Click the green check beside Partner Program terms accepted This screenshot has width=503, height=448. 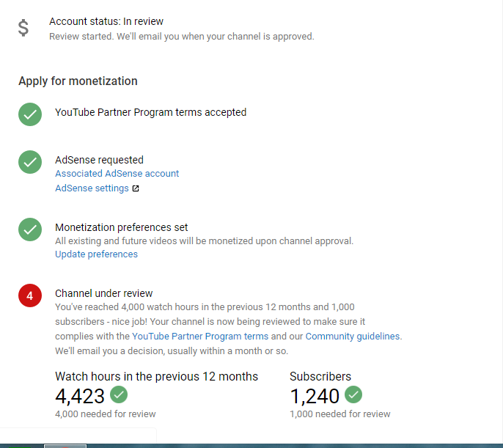pos(30,114)
